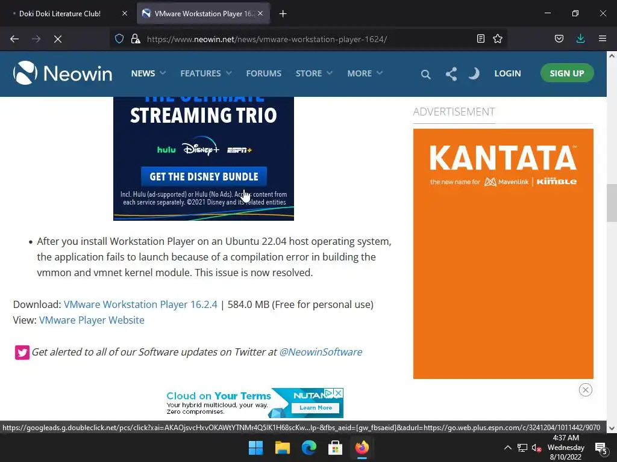Open the Firefox application menu
The width and height of the screenshot is (617, 462).
pos(603,38)
